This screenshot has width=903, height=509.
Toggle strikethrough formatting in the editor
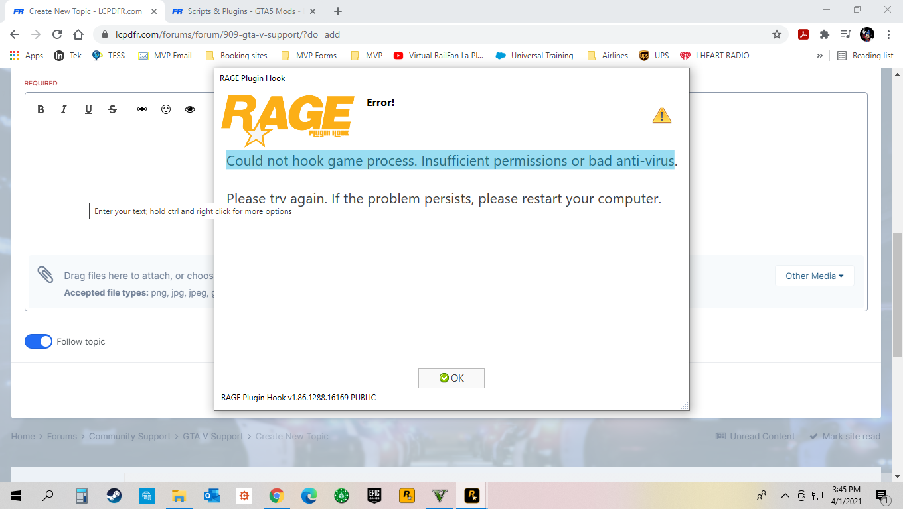112,109
